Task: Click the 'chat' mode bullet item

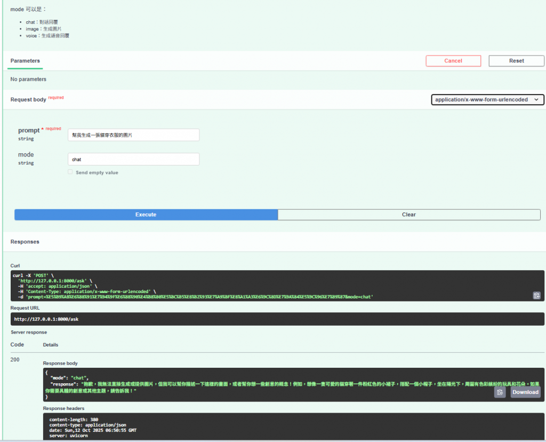Action: pos(42,22)
